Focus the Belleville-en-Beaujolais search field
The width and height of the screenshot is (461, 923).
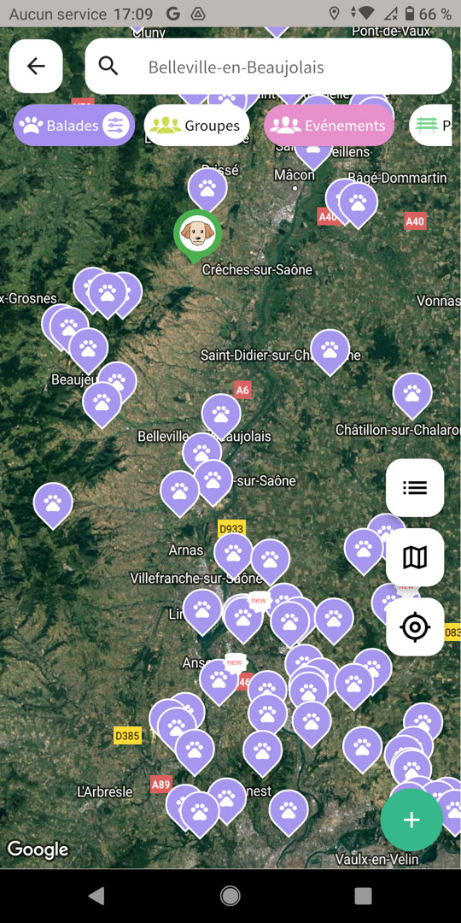click(268, 67)
